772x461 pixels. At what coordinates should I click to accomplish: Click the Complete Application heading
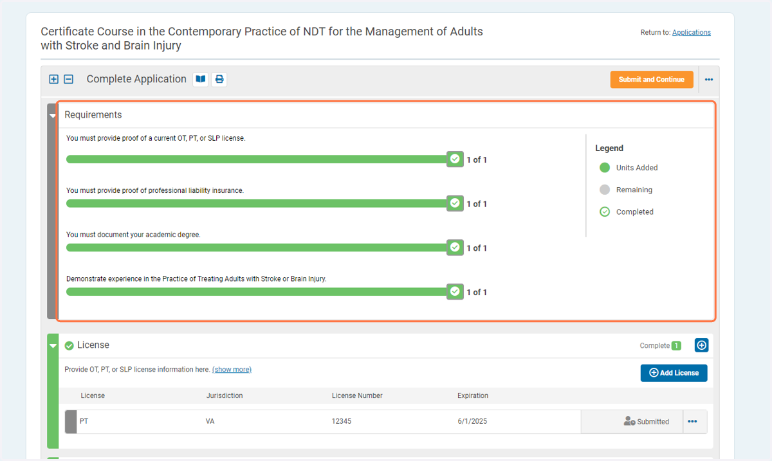point(136,79)
